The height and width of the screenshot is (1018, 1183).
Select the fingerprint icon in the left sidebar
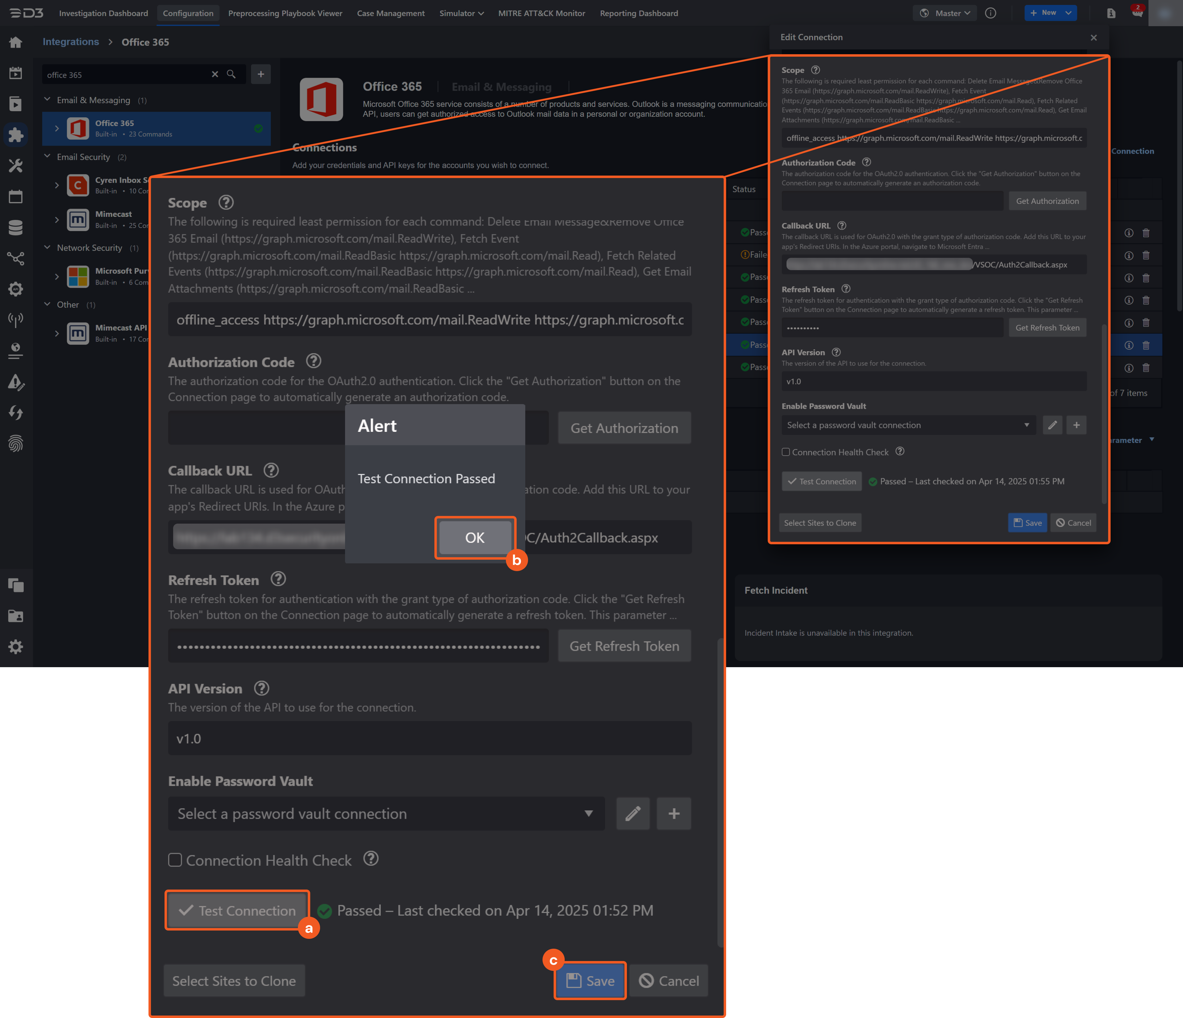pos(15,444)
